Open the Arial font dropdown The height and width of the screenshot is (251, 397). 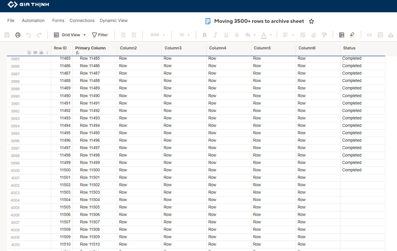157,35
